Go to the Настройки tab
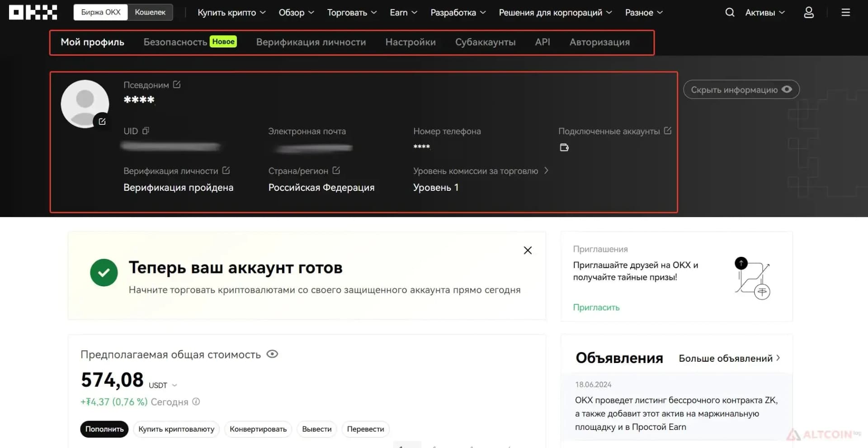Image resolution: width=868 pixels, height=448 pixels. [410, 42]
